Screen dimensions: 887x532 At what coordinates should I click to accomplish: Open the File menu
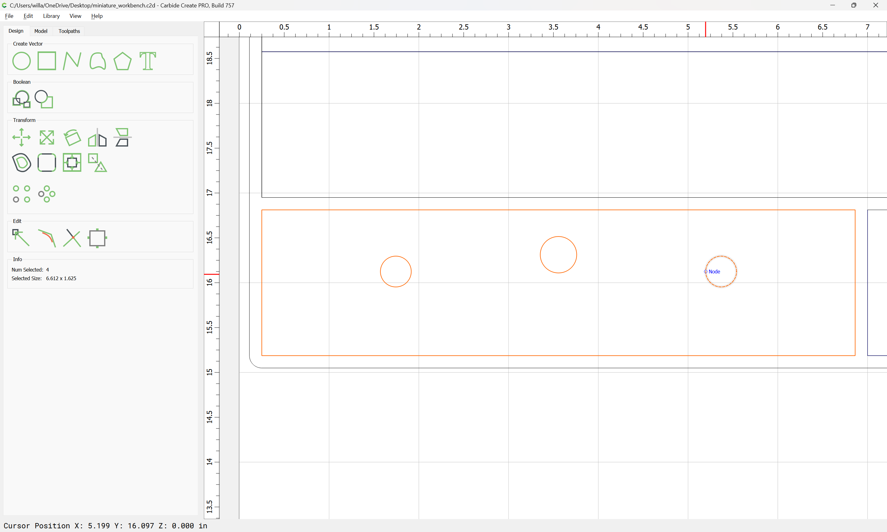[9, 16]
